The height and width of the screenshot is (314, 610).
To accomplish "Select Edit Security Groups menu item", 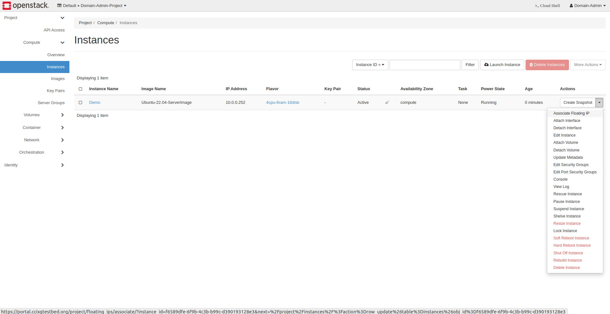I will [571, 165].
